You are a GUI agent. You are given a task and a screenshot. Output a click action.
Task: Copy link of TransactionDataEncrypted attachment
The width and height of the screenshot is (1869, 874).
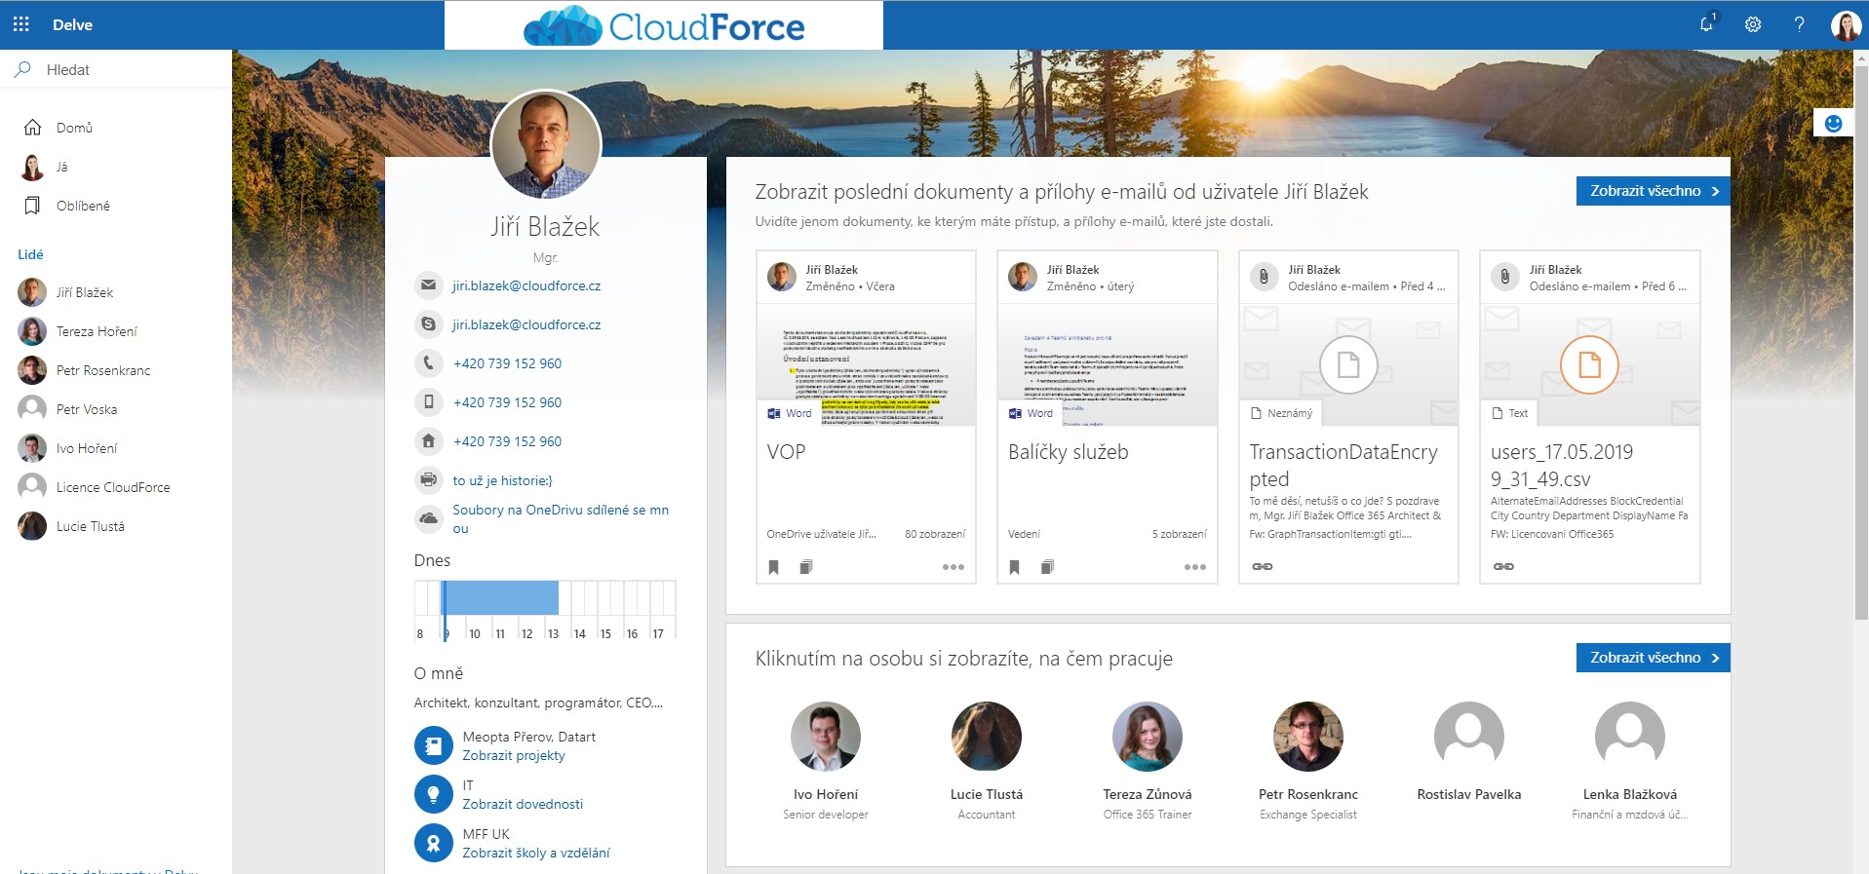click(1263, 566)
